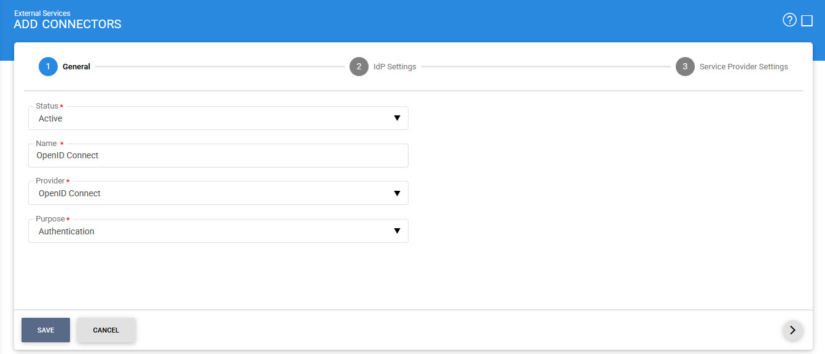The image size is (825, 354).
Task: Go to Service Provider Settings step
Action: click(x=743, y=67)
